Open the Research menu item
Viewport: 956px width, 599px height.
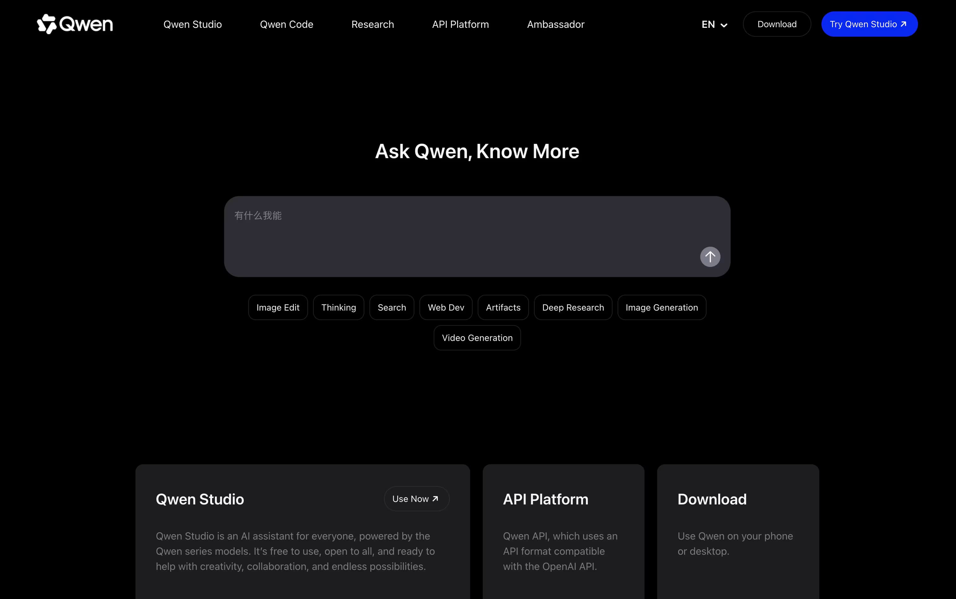[373, 25]
